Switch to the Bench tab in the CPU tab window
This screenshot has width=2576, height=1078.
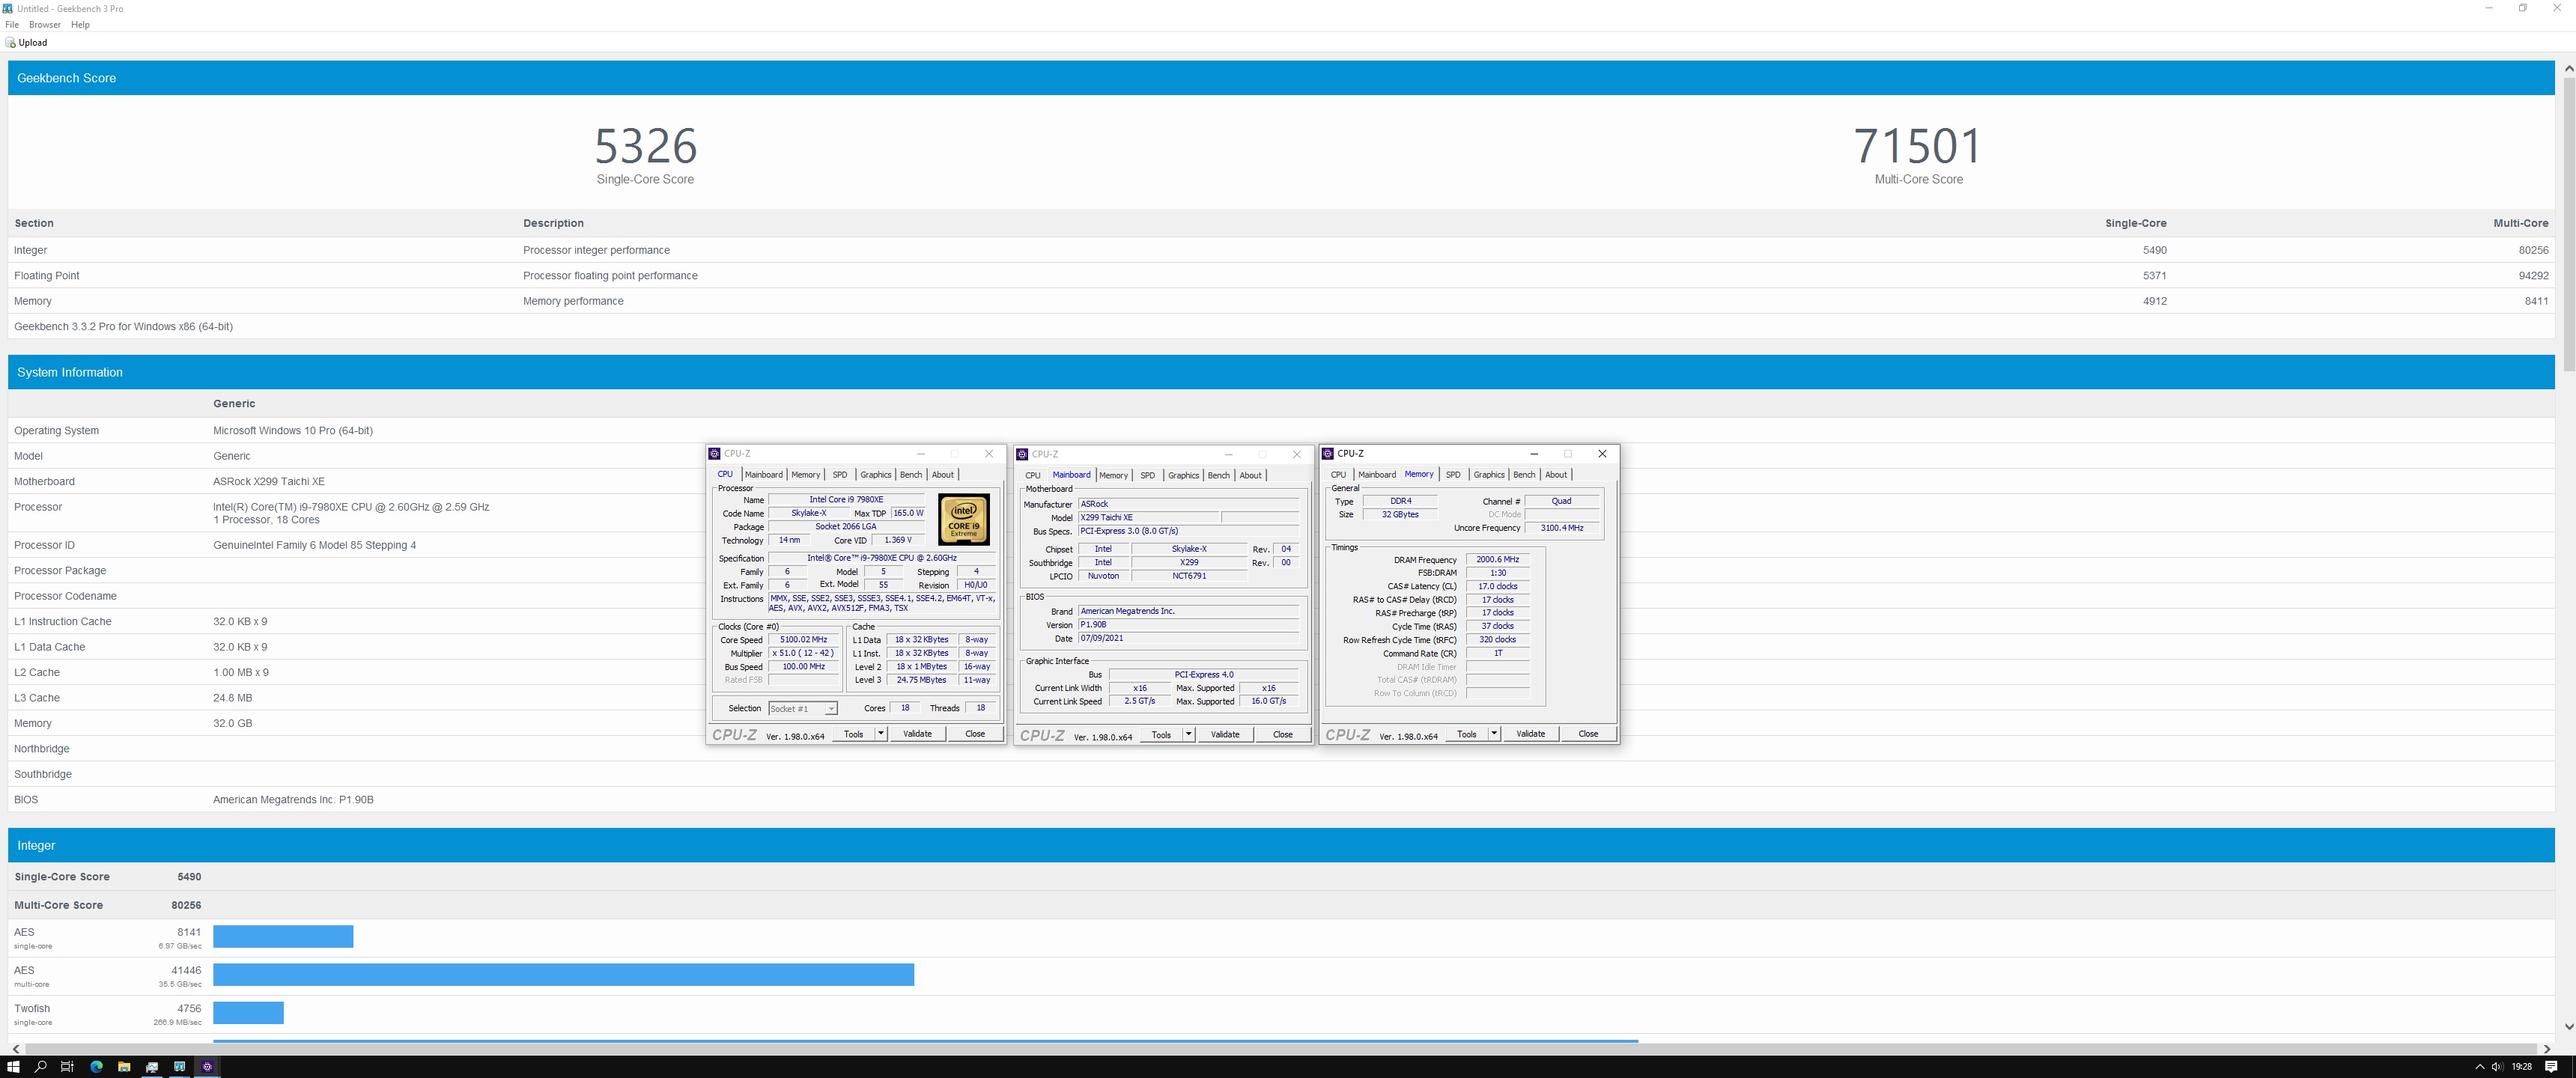click(911, 475)
